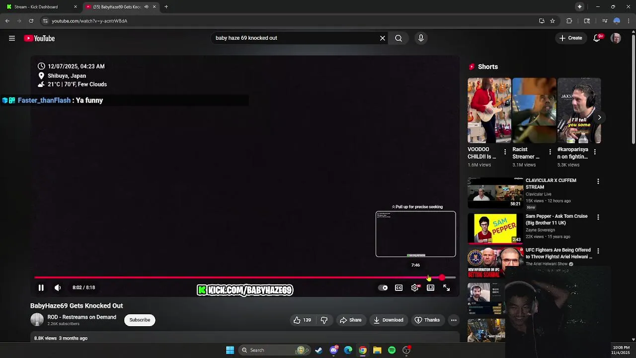Open Spotify from the taskbar
The height and width of the screenshot is (358, 636).
point(392,350)
